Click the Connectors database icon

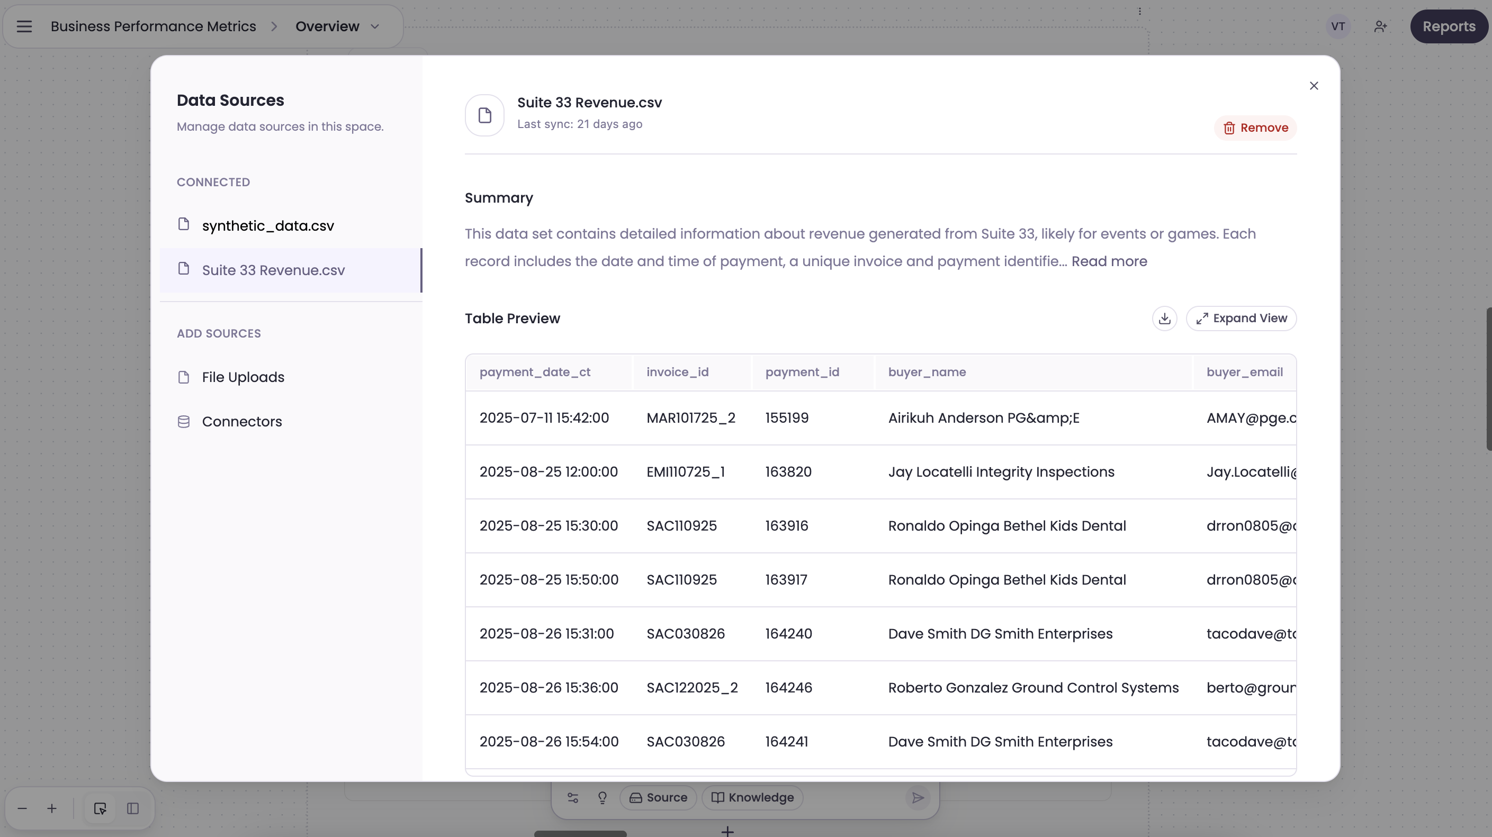(x=184, y=421)
